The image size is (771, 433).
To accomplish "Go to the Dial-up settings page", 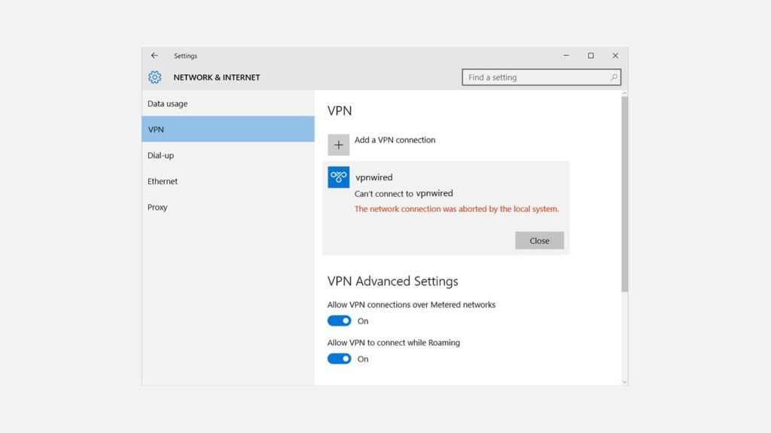I will pyautogui.click(x=160, y=156).
